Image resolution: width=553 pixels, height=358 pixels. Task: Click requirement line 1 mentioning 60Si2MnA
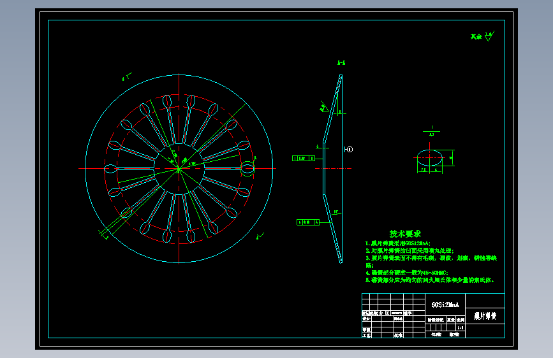pos(398,243)
